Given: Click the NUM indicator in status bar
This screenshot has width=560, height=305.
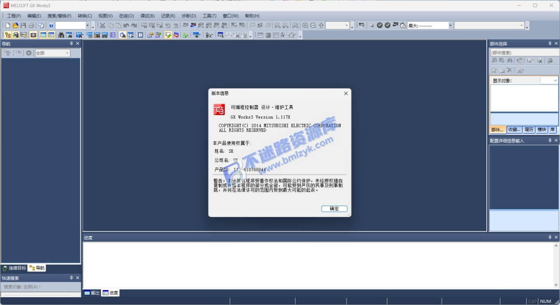Looking at the screenshot, I should pos(545,301).
